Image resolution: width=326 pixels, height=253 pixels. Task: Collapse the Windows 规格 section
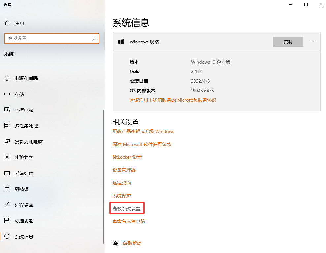point(312,42)
